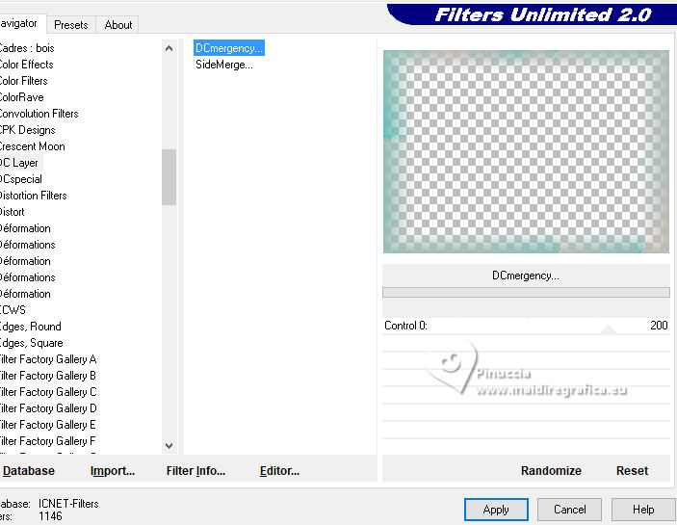
Task: Open the Database button
Action: pyautogui.click(x=29, y=471)
